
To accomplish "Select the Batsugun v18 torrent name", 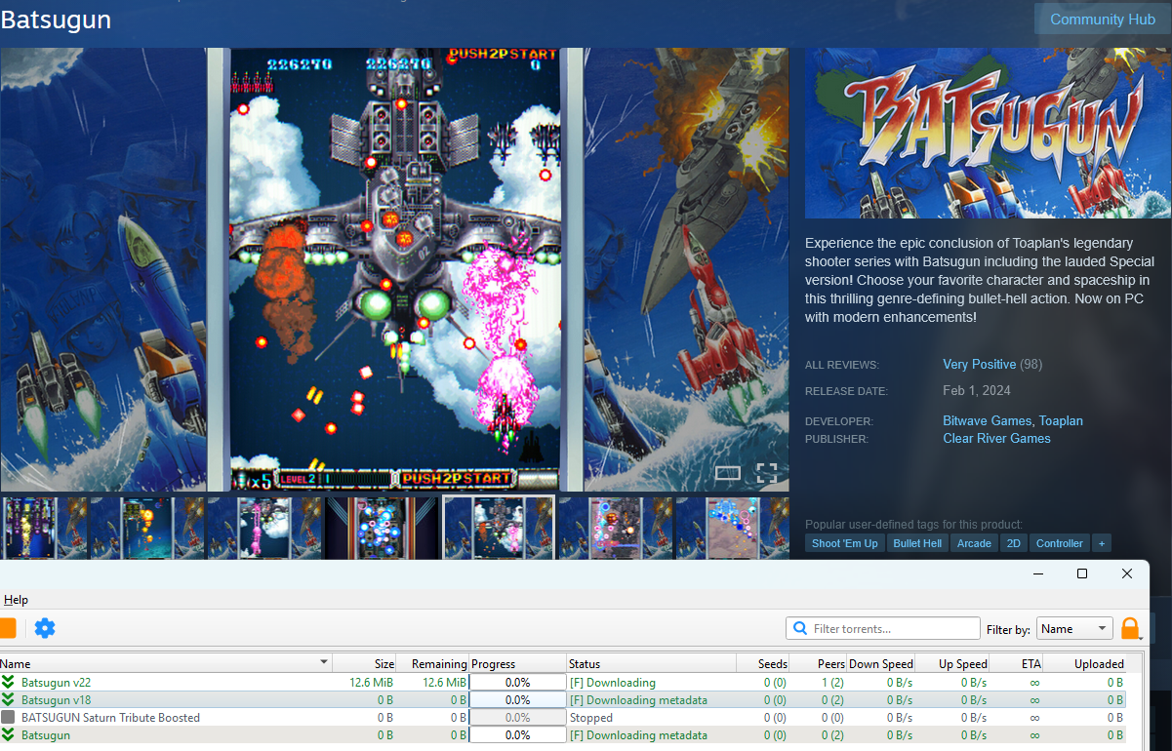I will [56, 700].
